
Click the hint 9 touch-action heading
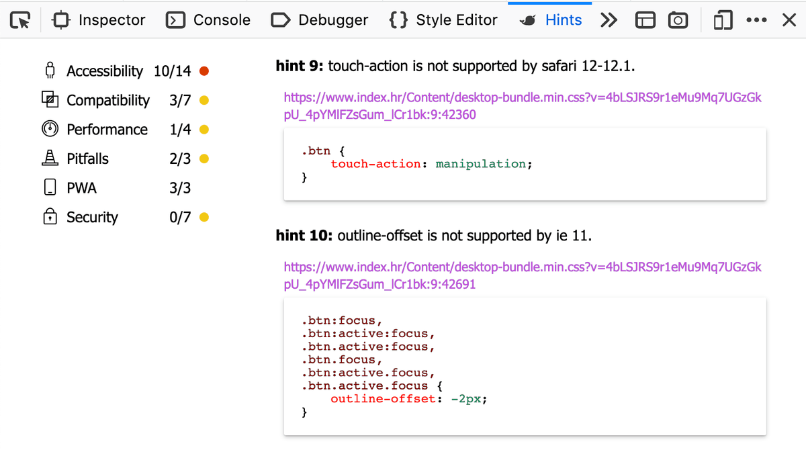pyautogui.click(x=455, y=66)
